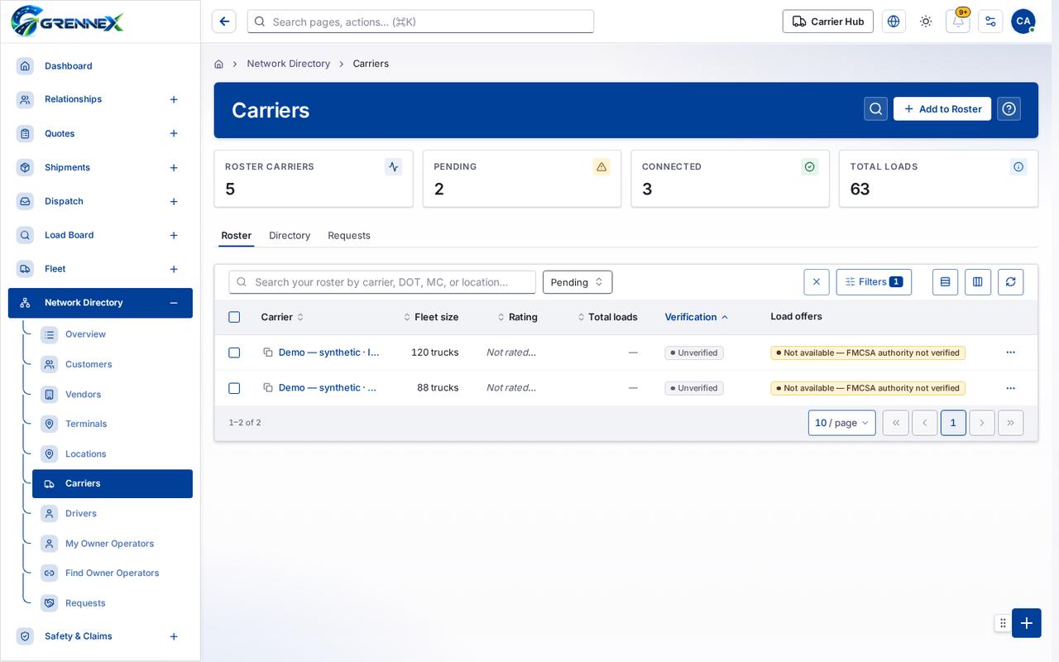Clear filters with the X button
Viewport: 1059px width, 662px height.
point(817,282)
